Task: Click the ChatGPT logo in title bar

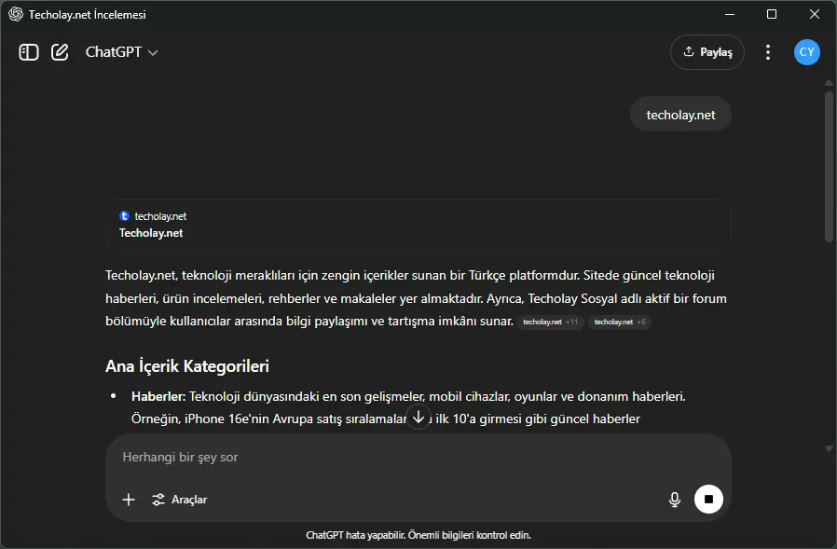Action: pyautogui.click(x=16, y=14)
